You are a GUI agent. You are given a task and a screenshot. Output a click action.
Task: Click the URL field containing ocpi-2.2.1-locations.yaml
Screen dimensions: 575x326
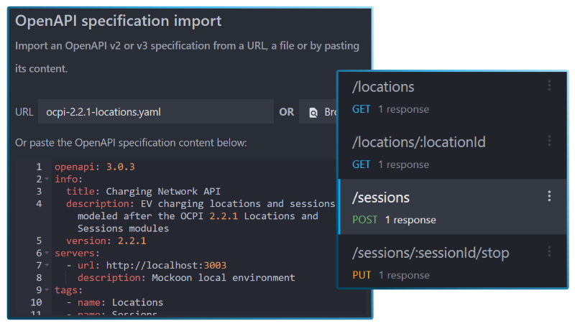coord(156,112)
